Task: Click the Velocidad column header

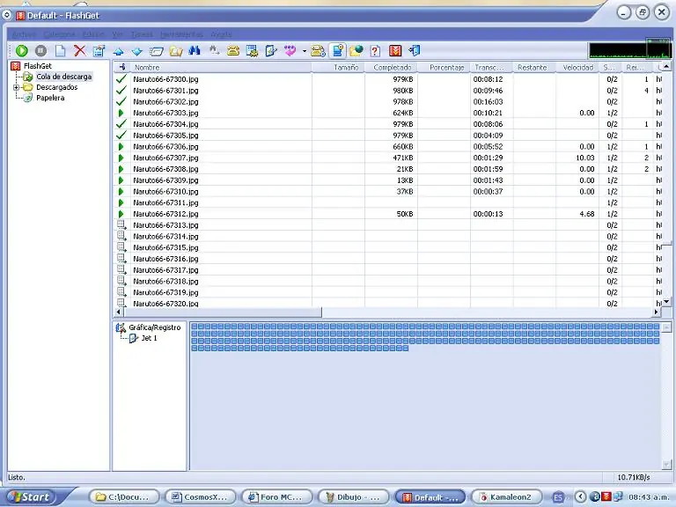Action: pyautogui.click(x=577, y=67)
